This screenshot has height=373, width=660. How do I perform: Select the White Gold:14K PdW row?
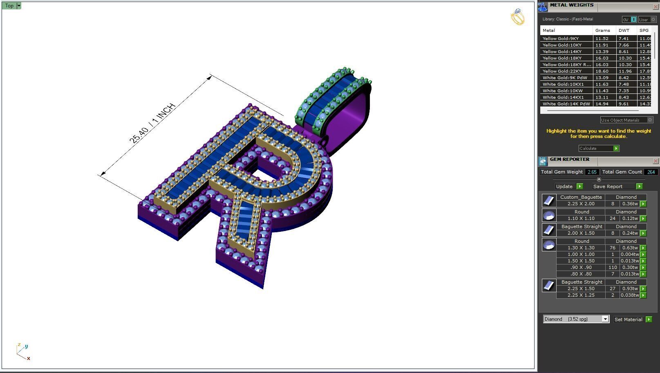pos(596,104)
